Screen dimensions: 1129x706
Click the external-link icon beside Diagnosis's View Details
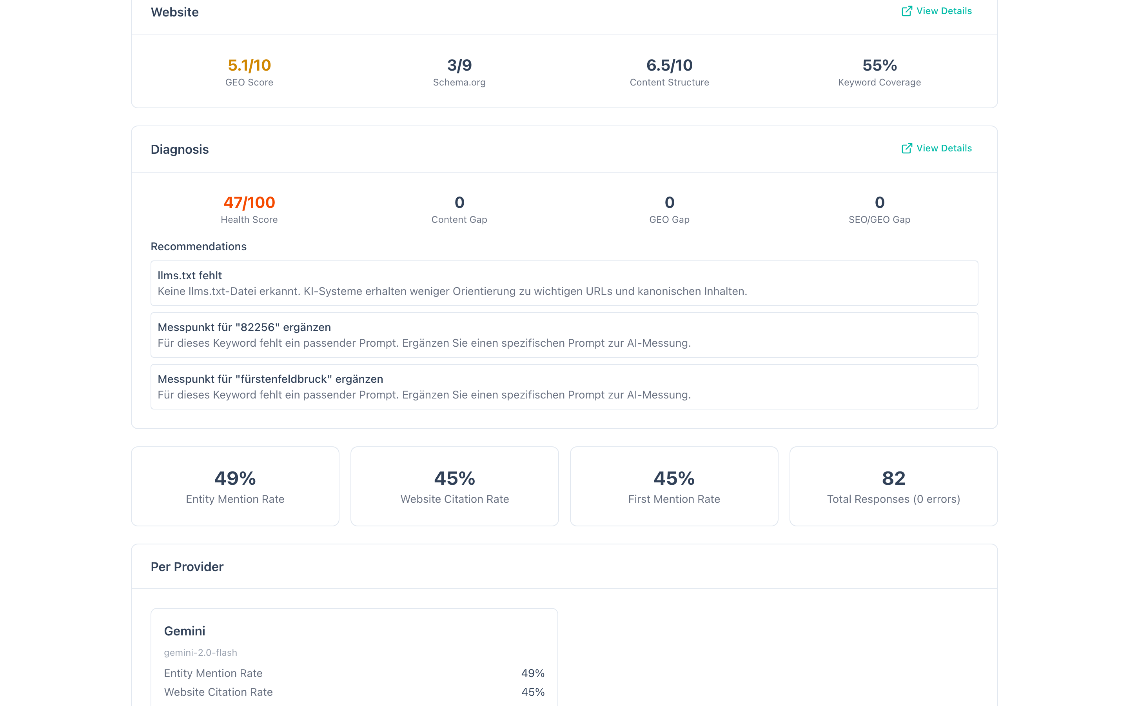[x=907, y=149]
